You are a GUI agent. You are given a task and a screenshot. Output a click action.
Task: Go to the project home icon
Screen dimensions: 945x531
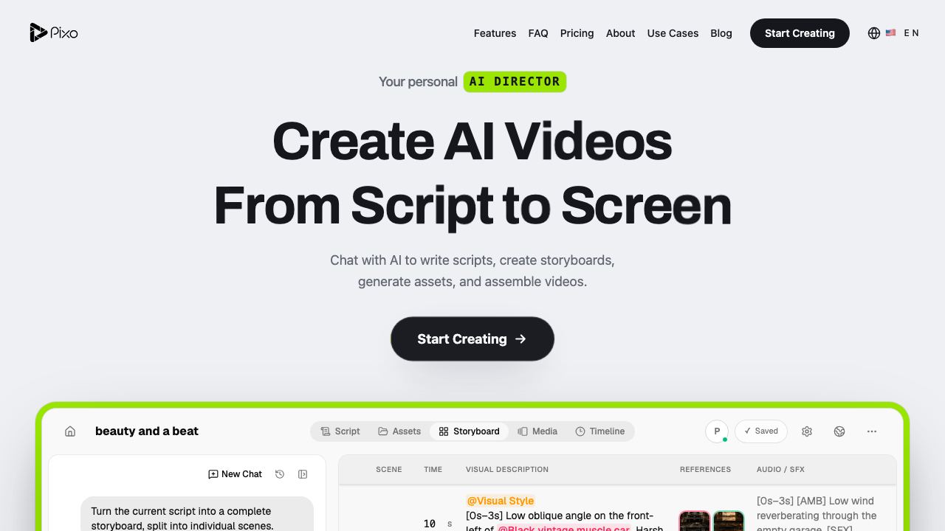point(70,431)
